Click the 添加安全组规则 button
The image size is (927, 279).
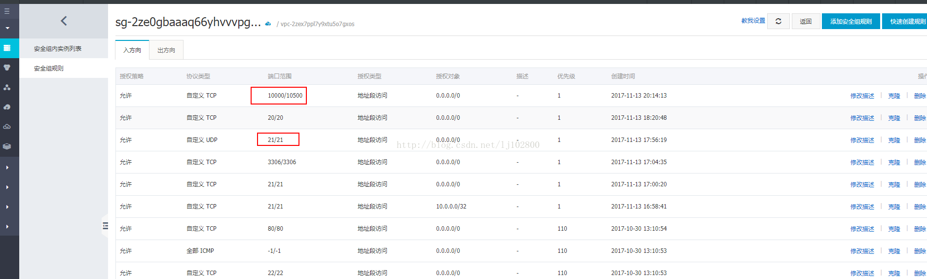[851, 21]
